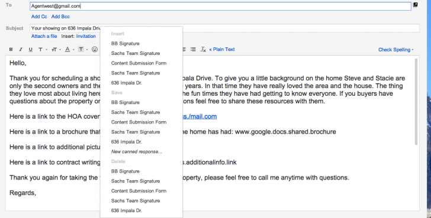The width and height of the screenshot is (431, 218).
Task: Pop out compose window icon
Action: tap(416, 5)
